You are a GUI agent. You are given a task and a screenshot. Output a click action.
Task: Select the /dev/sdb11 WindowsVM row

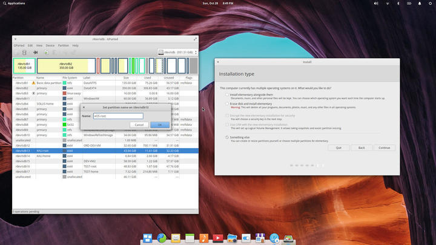[105, 99]
